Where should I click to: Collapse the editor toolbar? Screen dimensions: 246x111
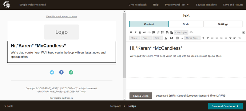244,32
